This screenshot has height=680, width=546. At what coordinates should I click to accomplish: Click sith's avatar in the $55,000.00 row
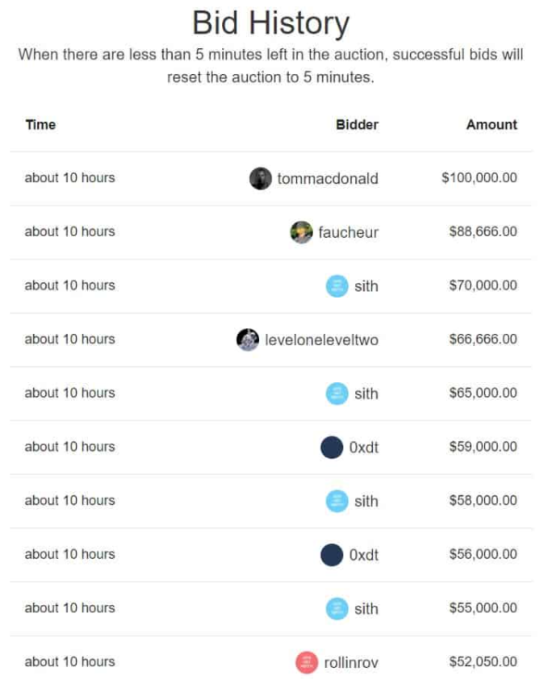tap(337, 609)
